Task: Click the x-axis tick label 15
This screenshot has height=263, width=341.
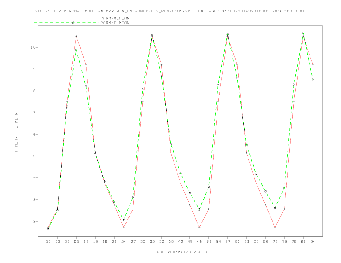Action: (x=95, y=242)
